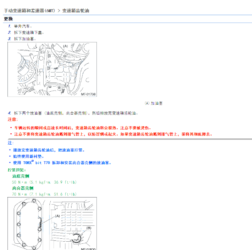Viewport: 252px width, 250px height.
Task: Click the (A) 加油塞 caption
Action: pyautogui.click(x=153, y=103)
